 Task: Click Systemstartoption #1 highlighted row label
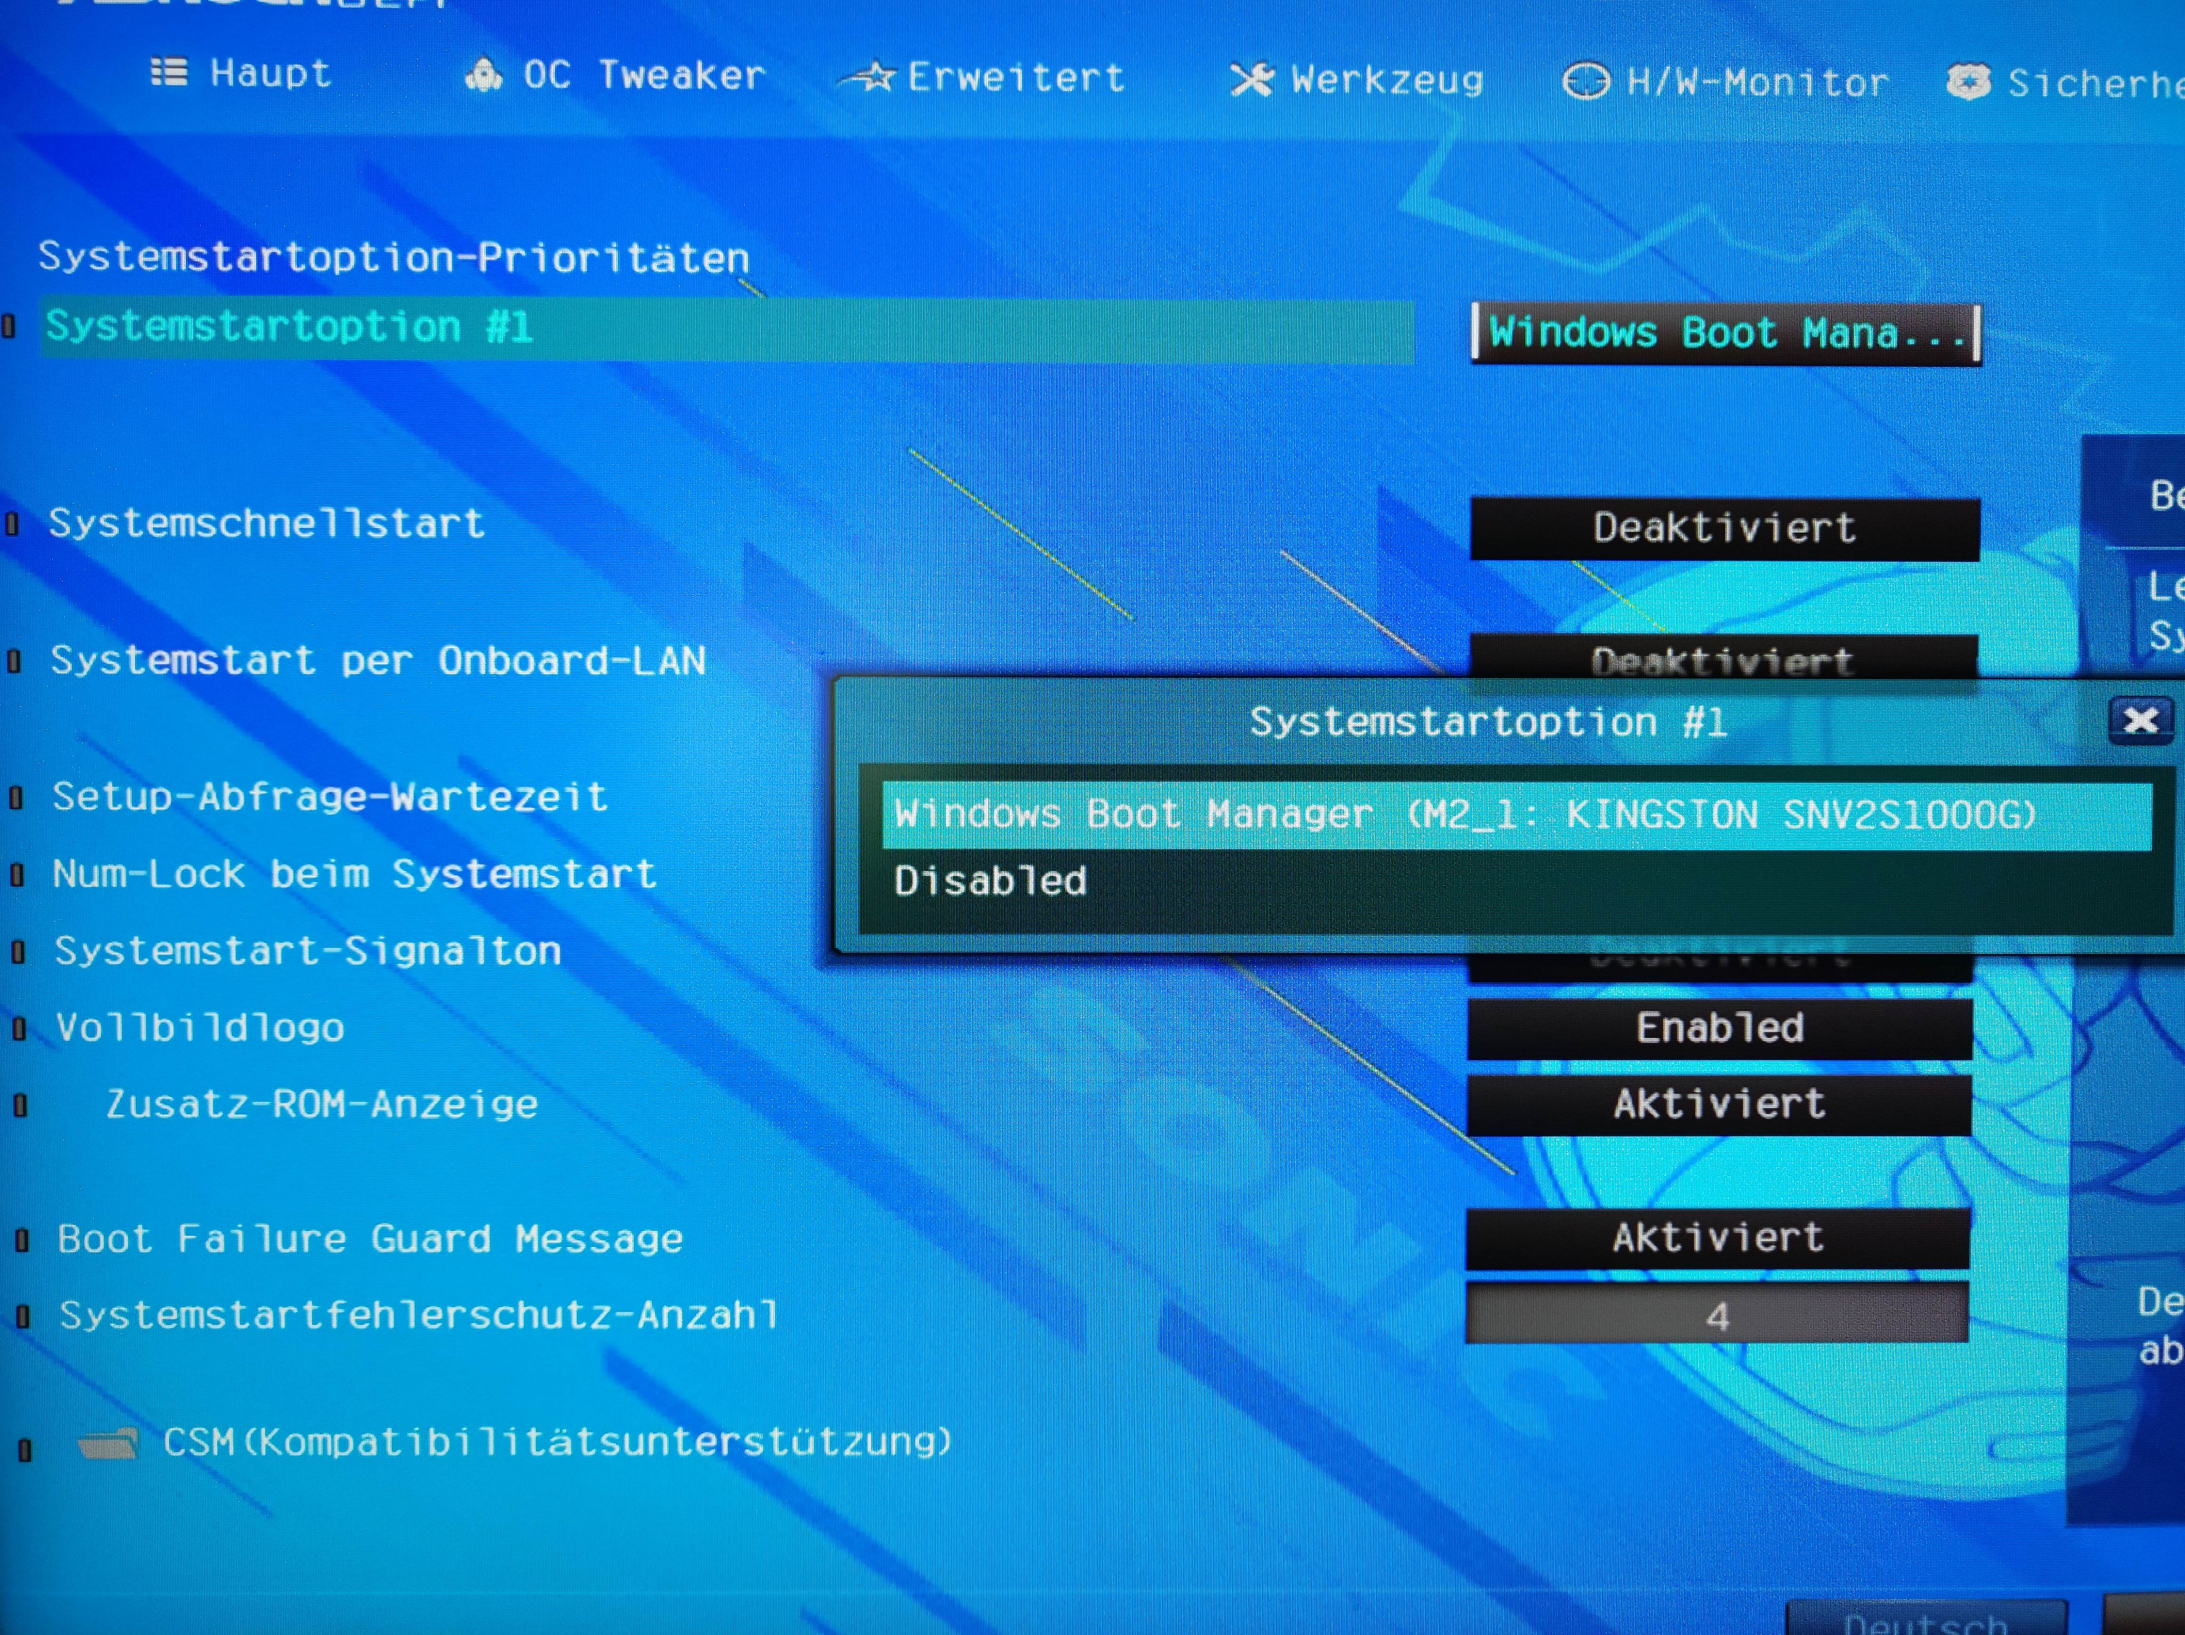coord(290,327)
